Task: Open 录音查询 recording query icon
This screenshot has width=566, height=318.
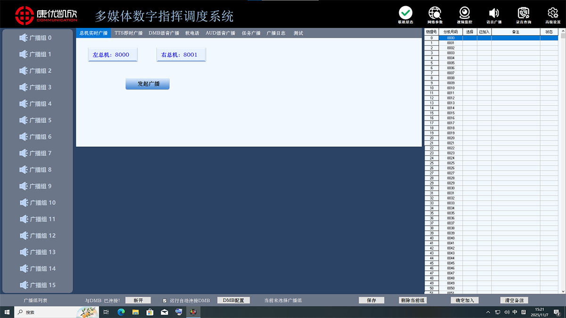Action: (523, 13)
